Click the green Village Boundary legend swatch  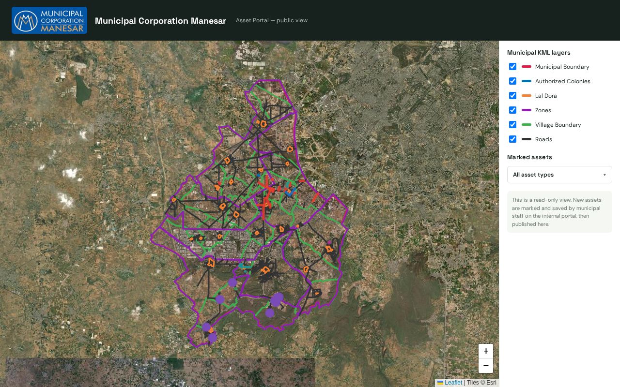click(x=527, y=125)
